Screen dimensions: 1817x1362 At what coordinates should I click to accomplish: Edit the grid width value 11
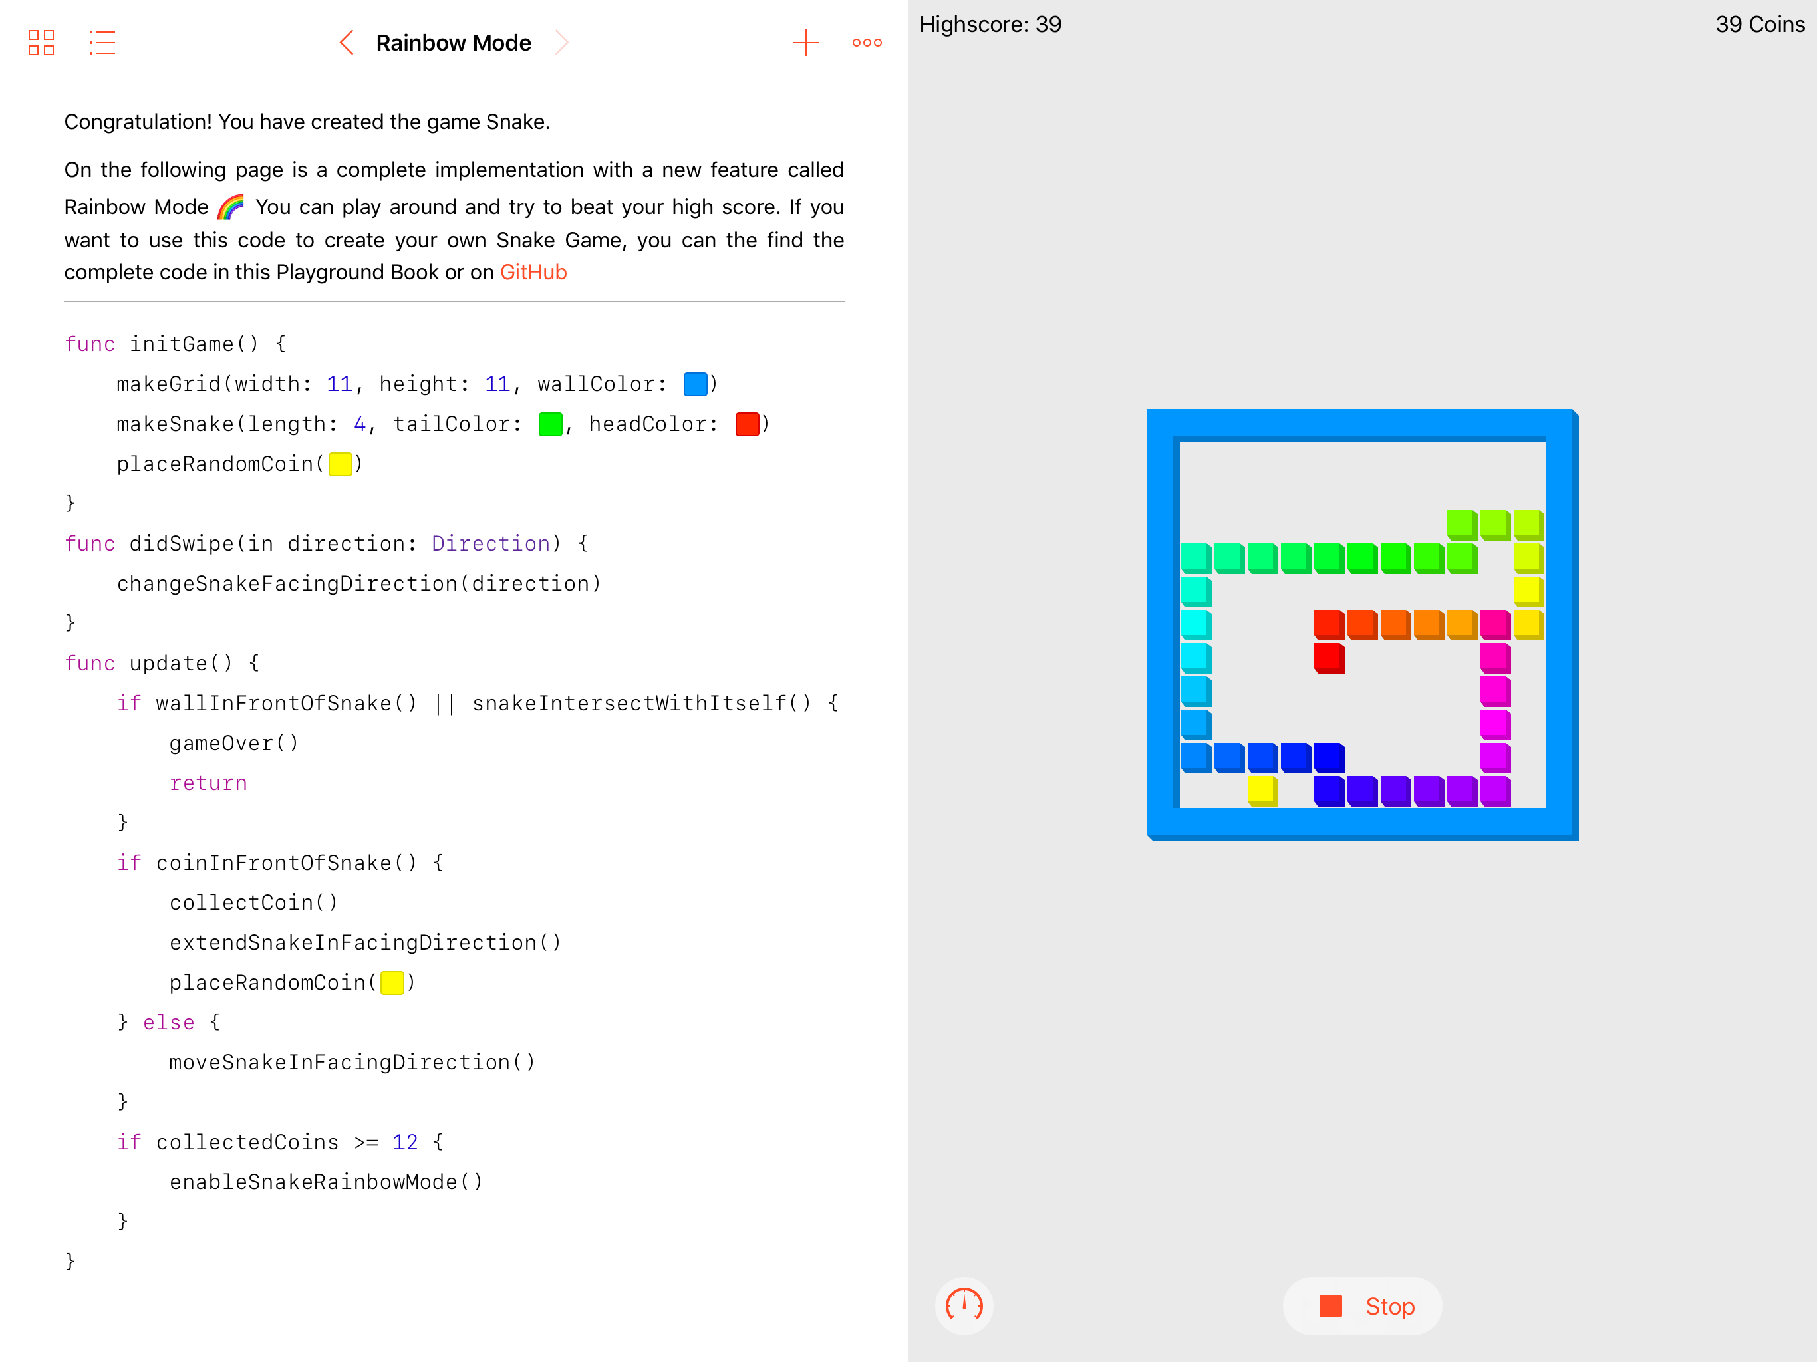coord(339,384)
